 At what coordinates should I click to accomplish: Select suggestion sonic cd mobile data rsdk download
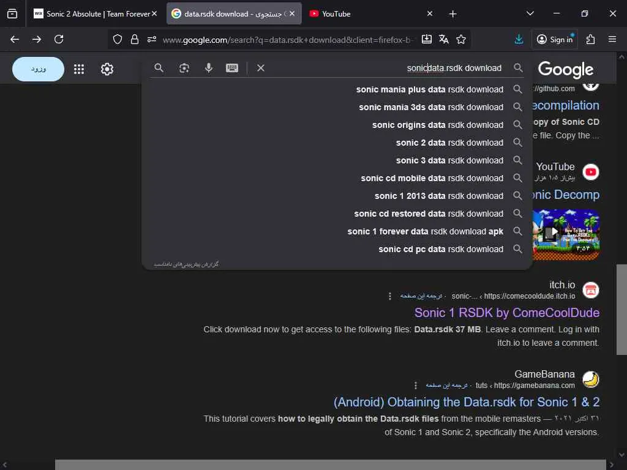[336, 178]
